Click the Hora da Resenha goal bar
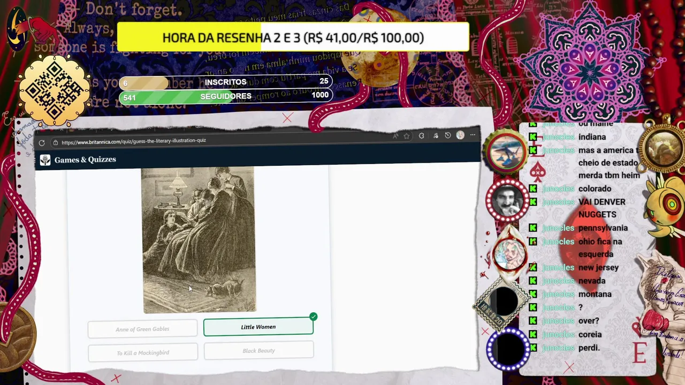Image resolution: width=685 pixels, height=385 pixels. pos(293,37)
